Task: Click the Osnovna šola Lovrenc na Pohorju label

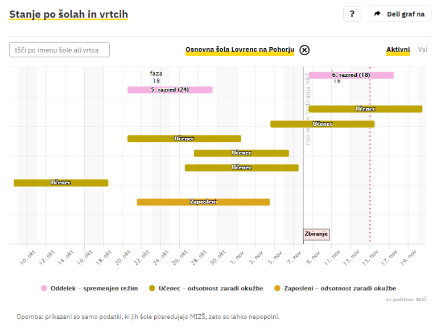Action: 240,50
